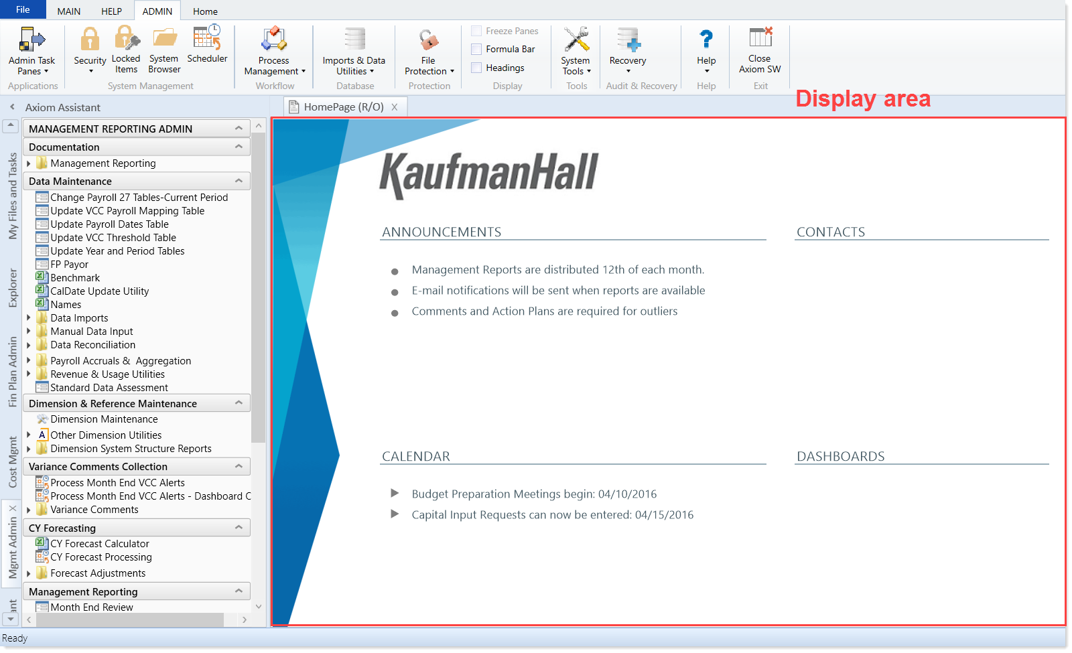Close the Mgmt Admin side tab
The width and height of the screenshot is (1072, 653).
[12, 508]
